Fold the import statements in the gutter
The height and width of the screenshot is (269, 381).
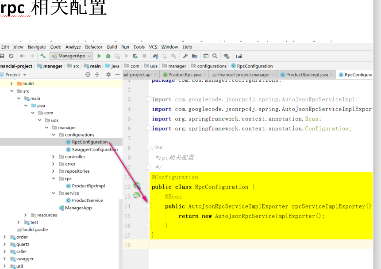pos(149,99)
